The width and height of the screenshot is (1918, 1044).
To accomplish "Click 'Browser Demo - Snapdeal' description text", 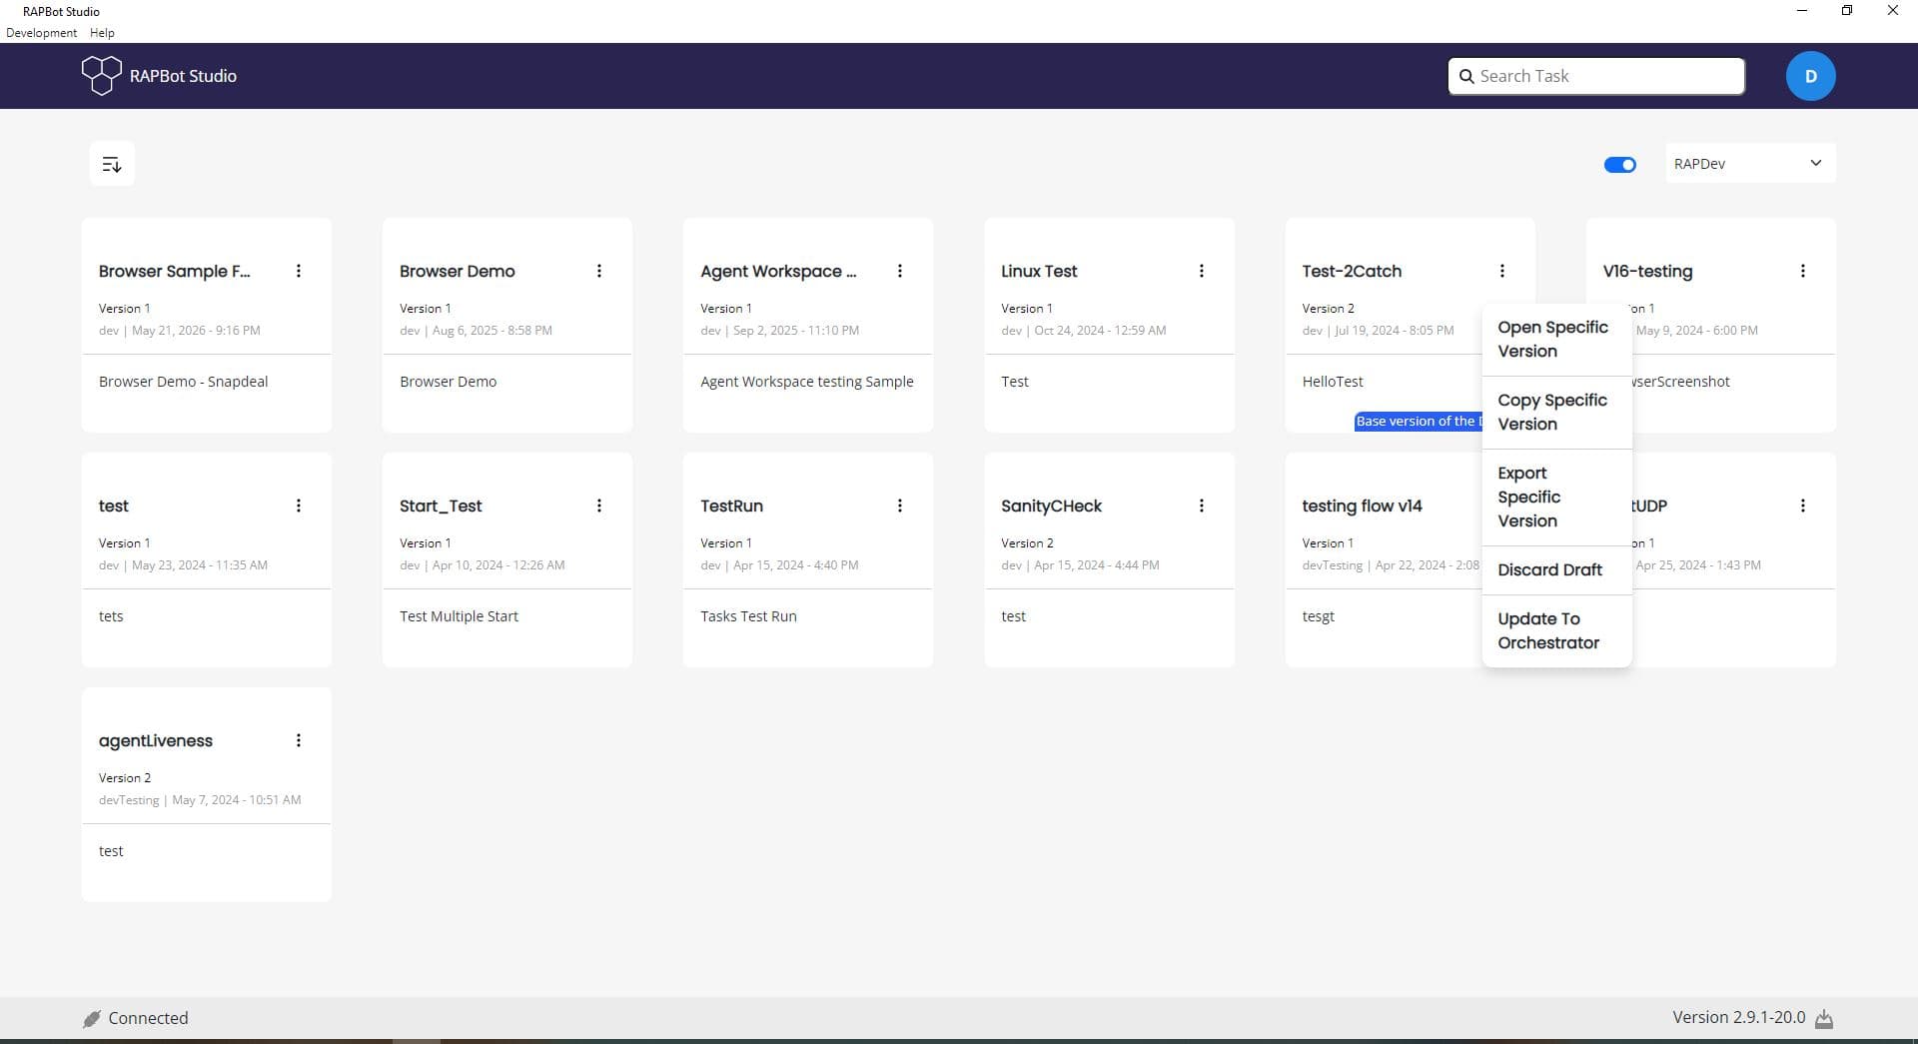I will click(x=183, y=382).
